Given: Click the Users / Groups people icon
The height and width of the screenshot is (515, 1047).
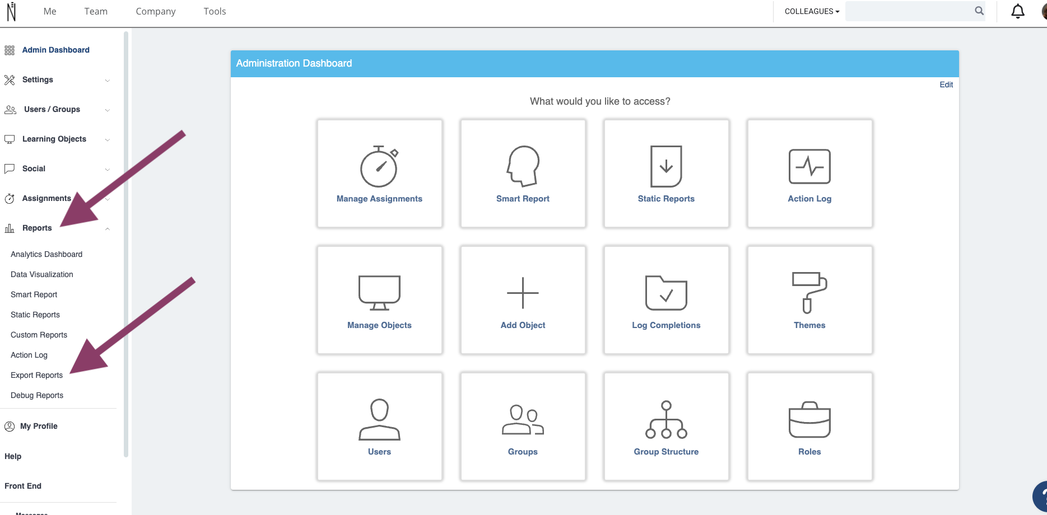Looking at the screenshot, I should coord(10,110).
